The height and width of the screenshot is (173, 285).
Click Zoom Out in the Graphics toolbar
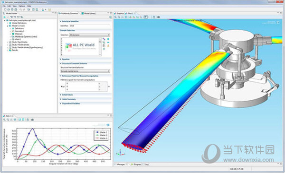point(119,17)
